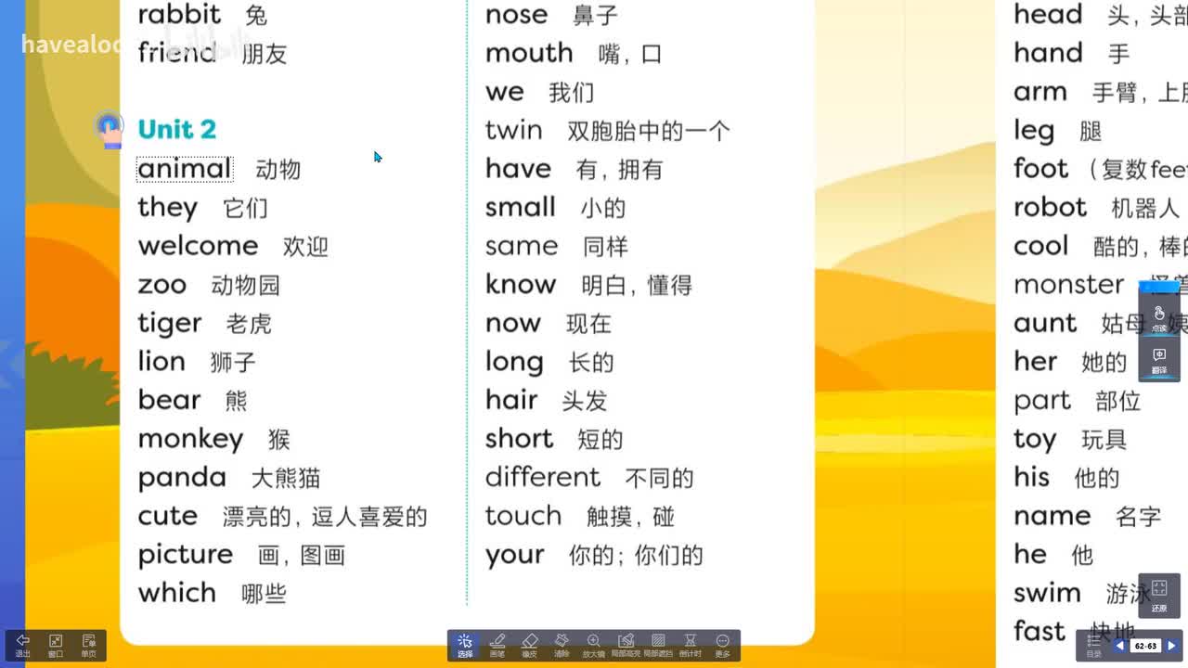Enable the 局部高亮 spotlight tool
Viewport: 1188px width, 668px height.
point(626,645)
